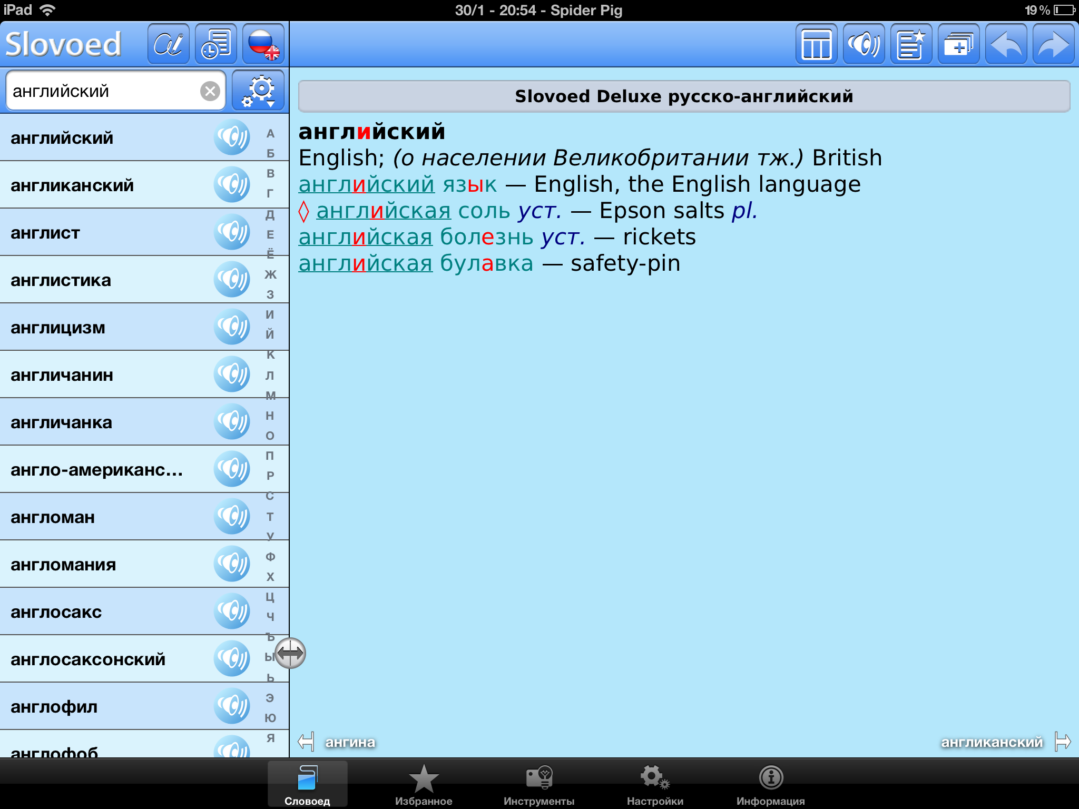This screenshot has width=1079, height=809.
Task: Grab the panel divider handle
Action: pos(290,653)
